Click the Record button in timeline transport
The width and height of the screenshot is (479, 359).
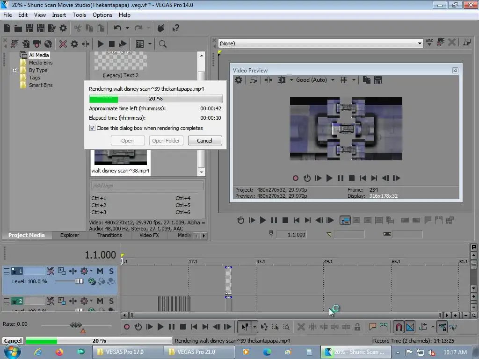pyautogui.click(x=127, y=327)
